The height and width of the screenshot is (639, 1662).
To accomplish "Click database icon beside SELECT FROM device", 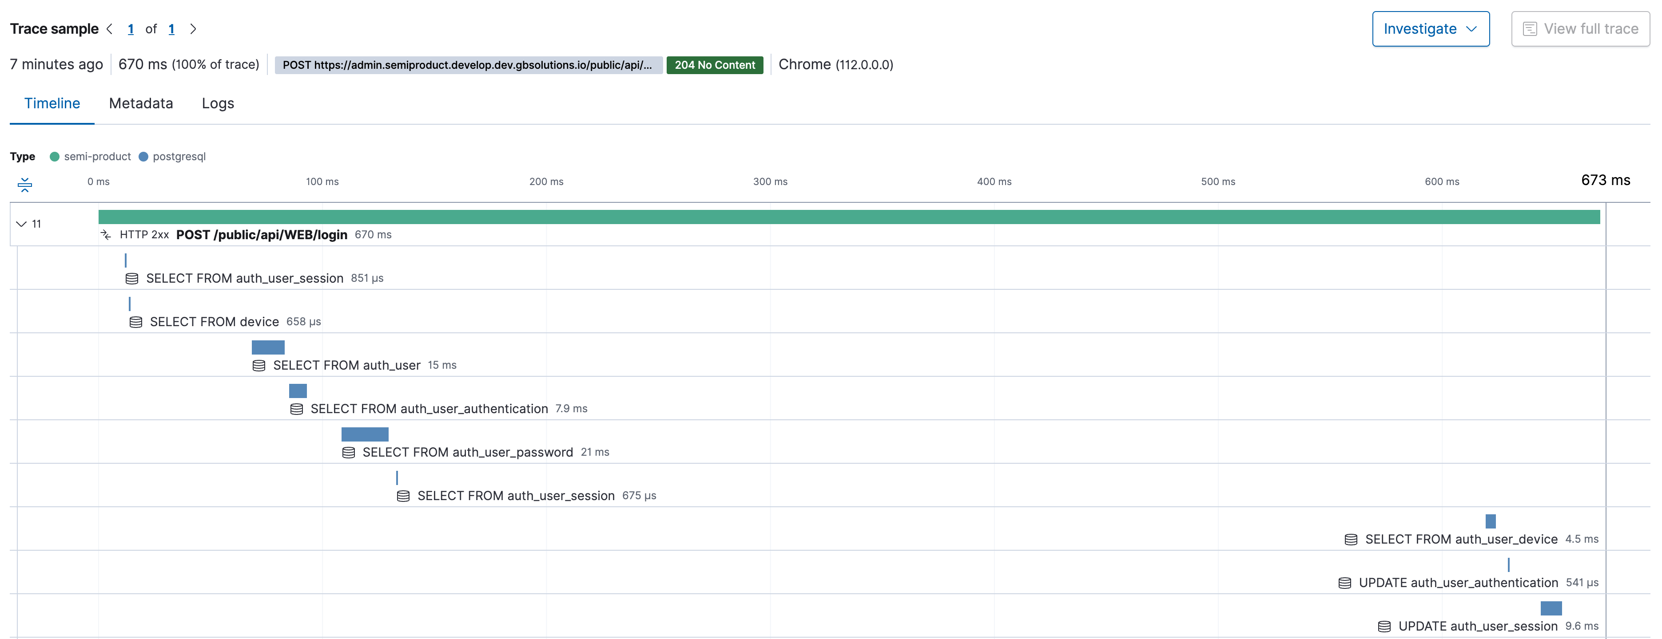I will click(x=135, y=322).
